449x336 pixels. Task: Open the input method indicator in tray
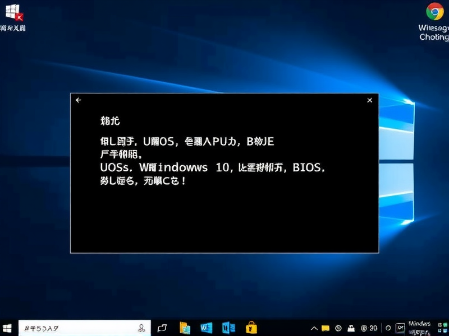(400, 328)
